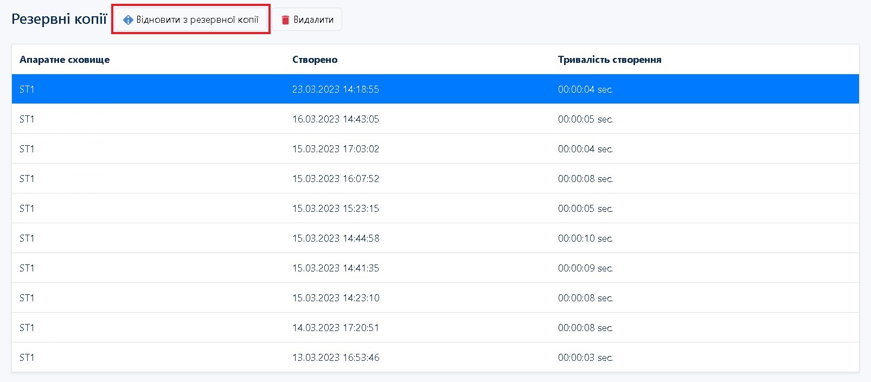The width and height of the screenshot is (871, 382).
Task: Pick the backup from 15.03.2023 15:23:15
Action: coord(335,209)
